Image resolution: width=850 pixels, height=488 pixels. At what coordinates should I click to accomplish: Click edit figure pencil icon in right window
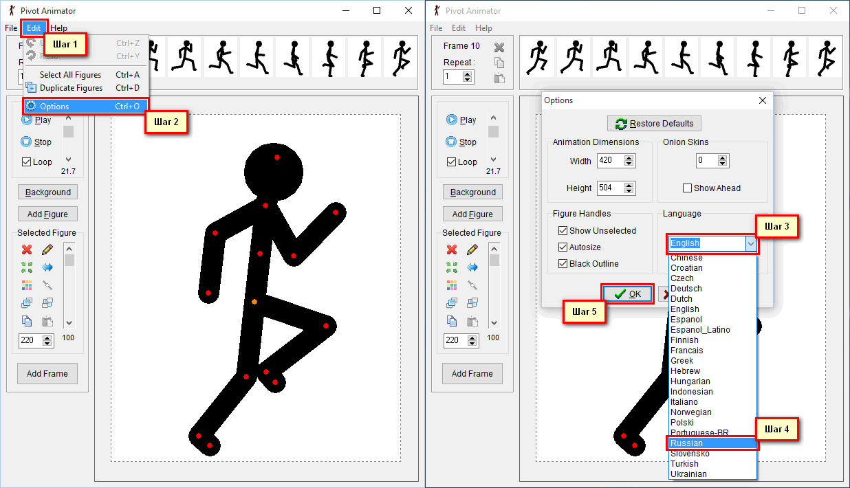[472, 249]
